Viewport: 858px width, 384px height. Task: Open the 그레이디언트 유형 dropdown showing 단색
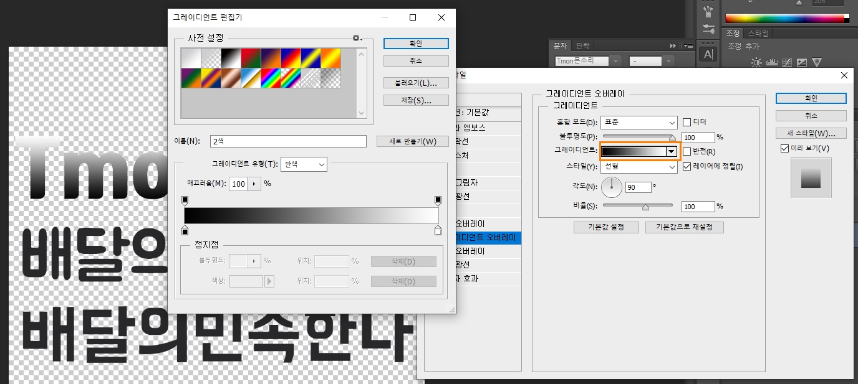[x=304, y=164]
